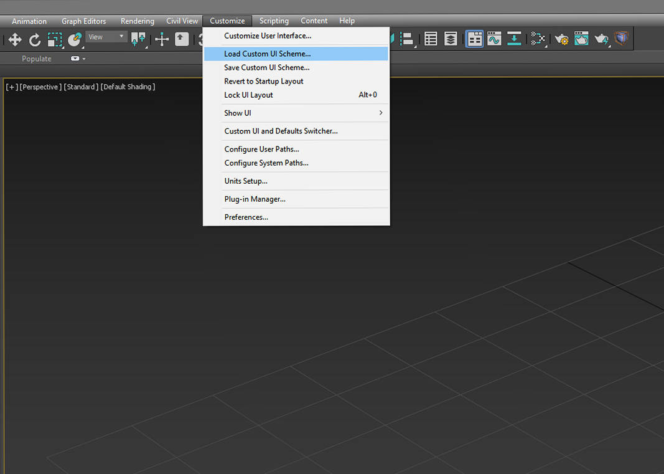Open the [Perspective] viewport label menu
This screenshot has width=664, height=474.
pos(40,87)
